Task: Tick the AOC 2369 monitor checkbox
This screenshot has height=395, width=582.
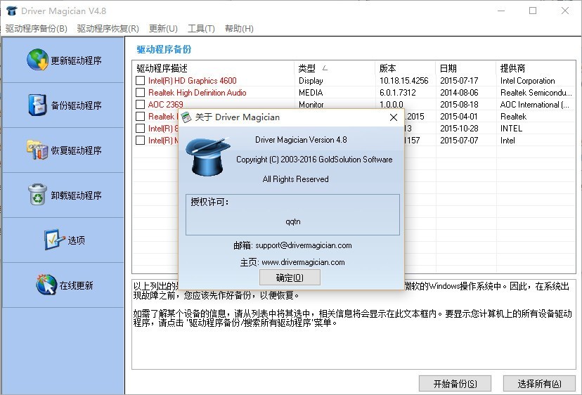Action: tap(141, 104)
